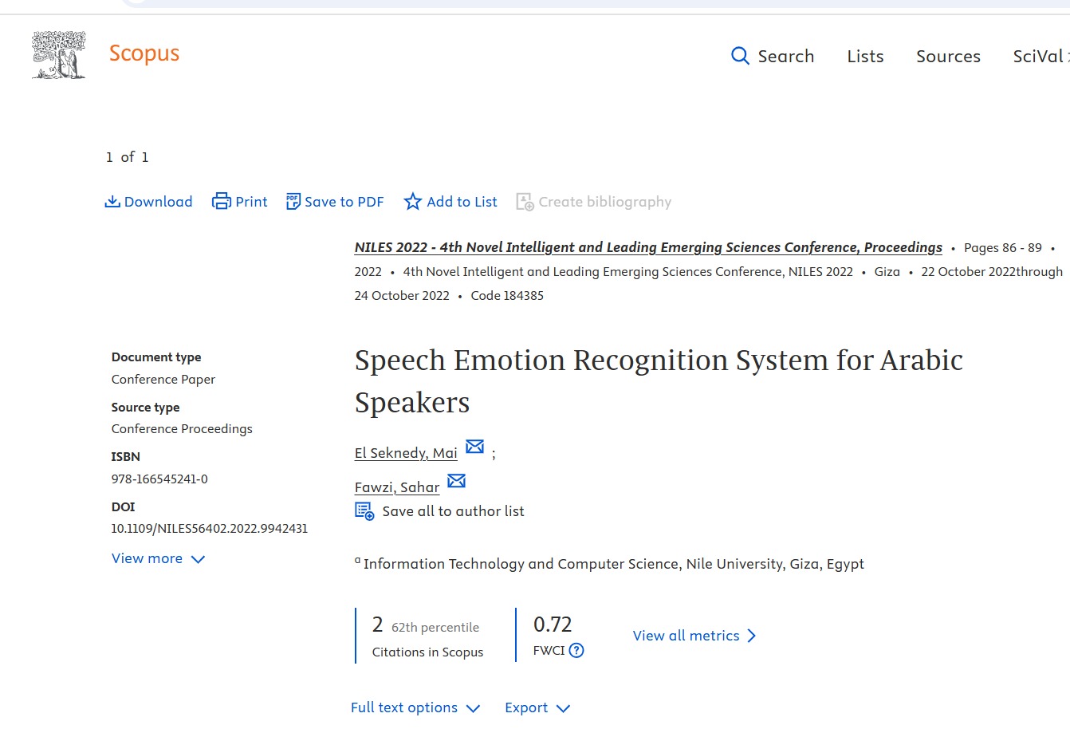Click the Download tray icon
Screen dimensions: 1070x729
point(112,202)
